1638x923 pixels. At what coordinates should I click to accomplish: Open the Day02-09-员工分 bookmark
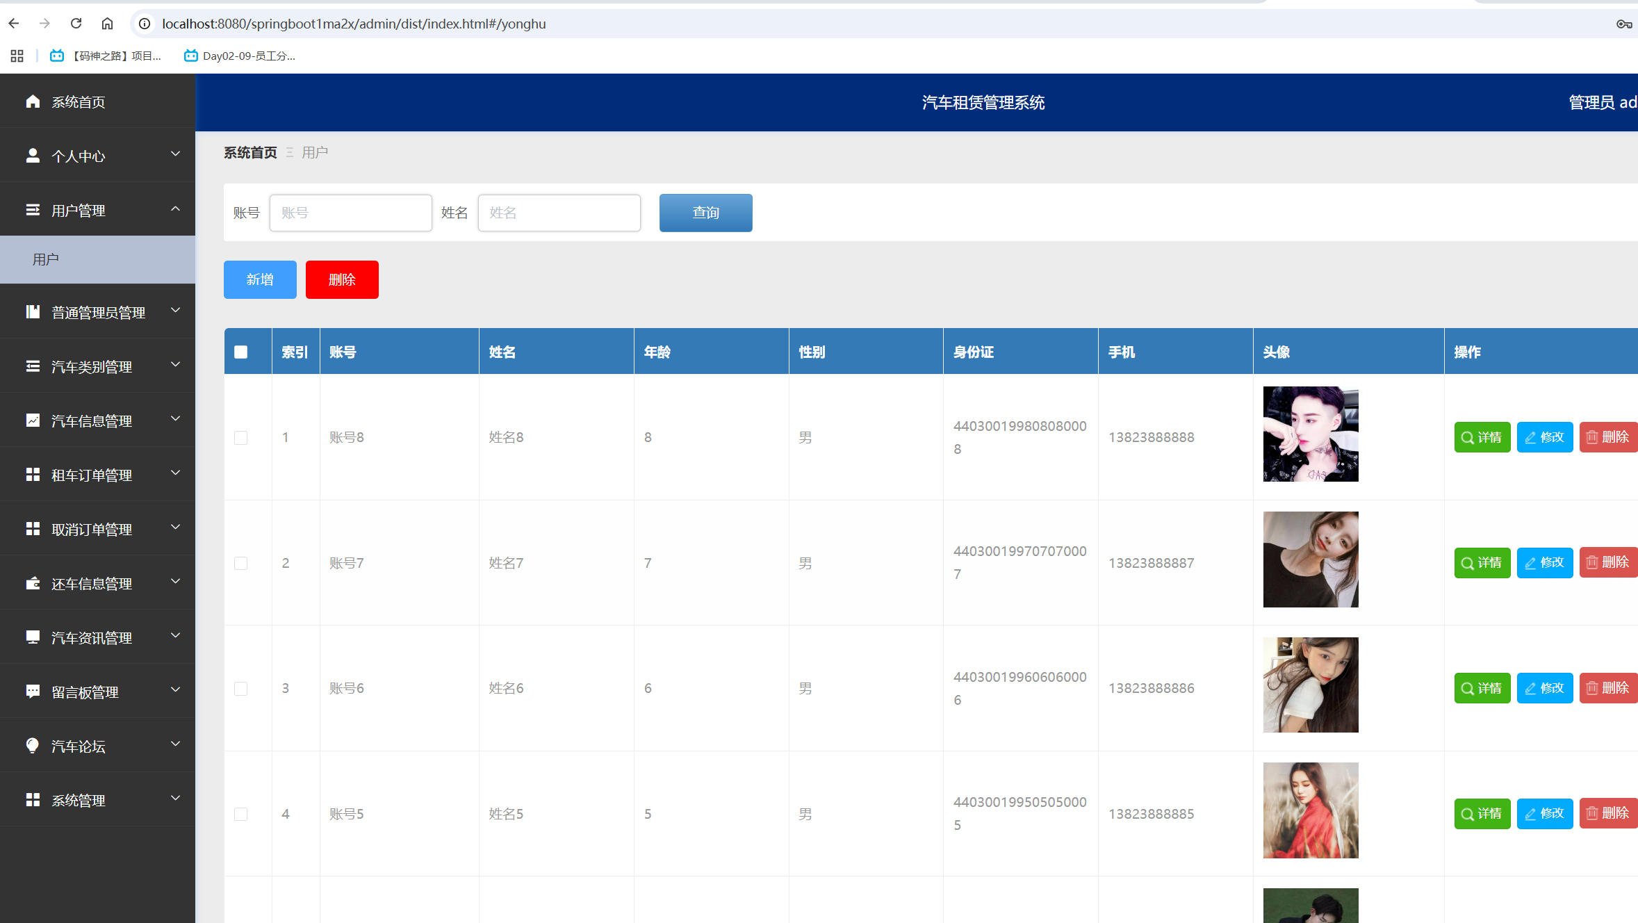240,56
